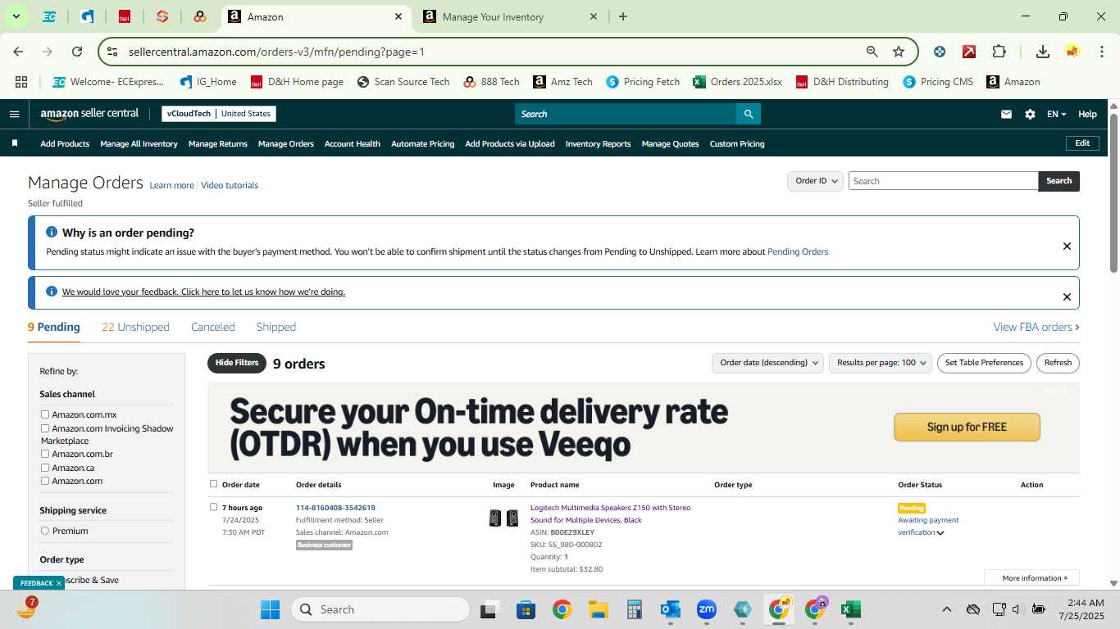The image size is (1120, 629).
Task: Check the Amazon.com.mx sales channel
Action: pos(45,414)
